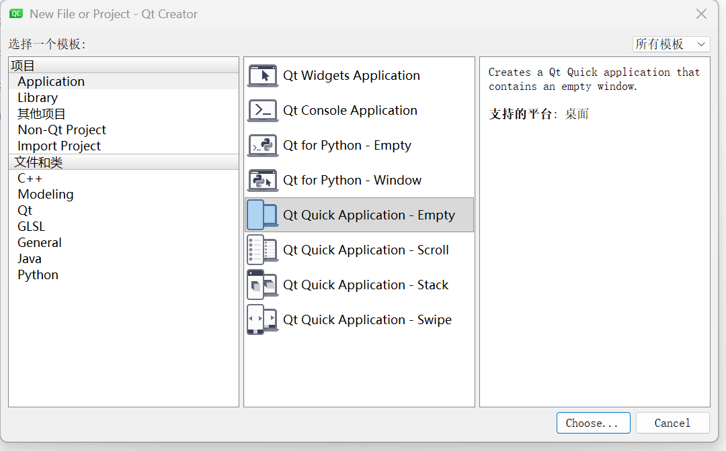Viewport: 726px width, 451px height.
Task: Select the 其他项目 category
Action: 124,113
